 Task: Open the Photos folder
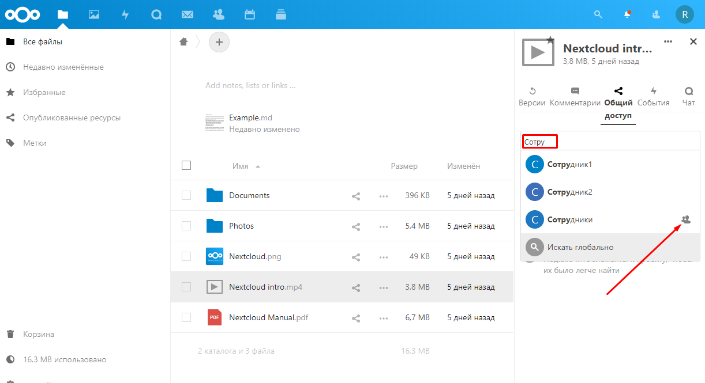tap(241, 226)
